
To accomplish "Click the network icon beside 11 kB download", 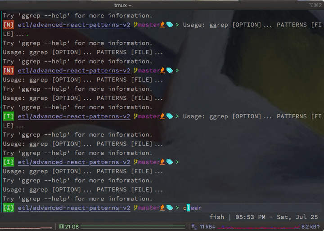I will click(x=194, y=227).
